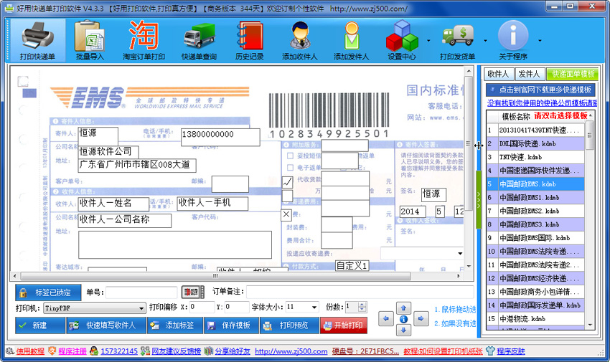Select template 中国邮政EMS1.kdmb
The image size is (610, 362).
coord(535,197)
